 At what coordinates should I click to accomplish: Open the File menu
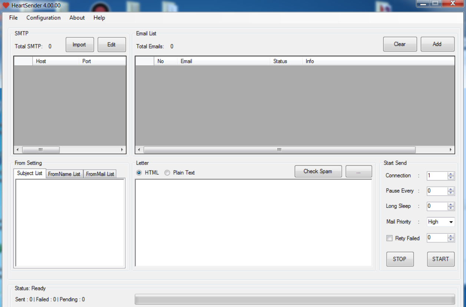tap(13, 18)
